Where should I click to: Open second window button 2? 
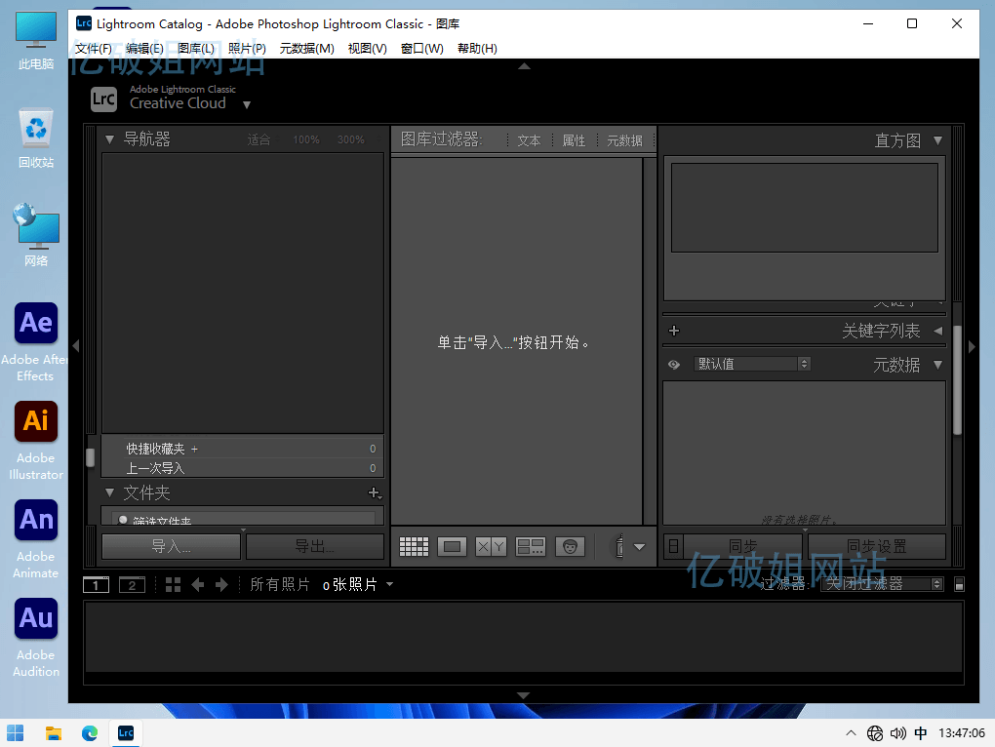[132, 585]
